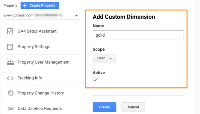
Task: Click the Property Settings layout icon
Action: [x=10, y=46]
